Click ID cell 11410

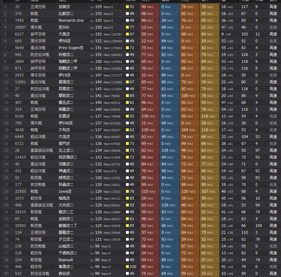pos(21,157)
